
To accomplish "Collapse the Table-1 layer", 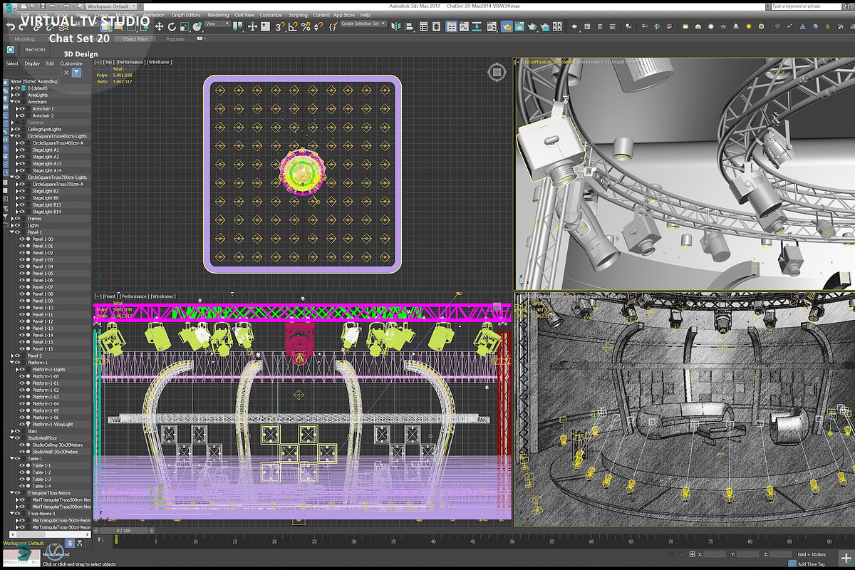I will (x=11, y=458).
